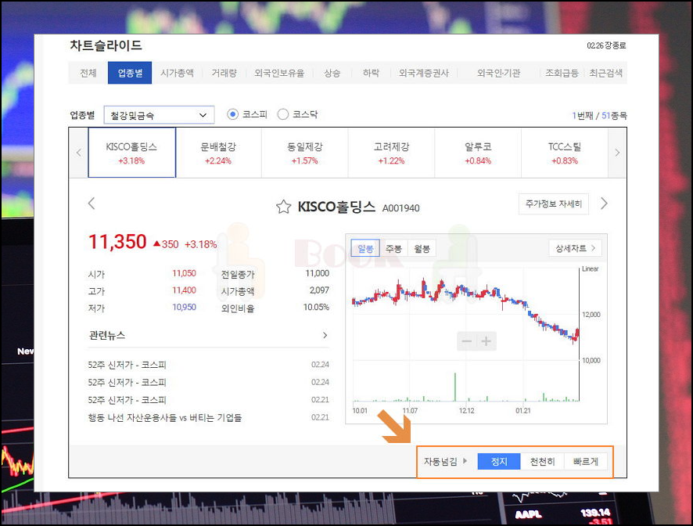Set auto-slide to 빠르게
693x526 pixels.
coord(586,461)
